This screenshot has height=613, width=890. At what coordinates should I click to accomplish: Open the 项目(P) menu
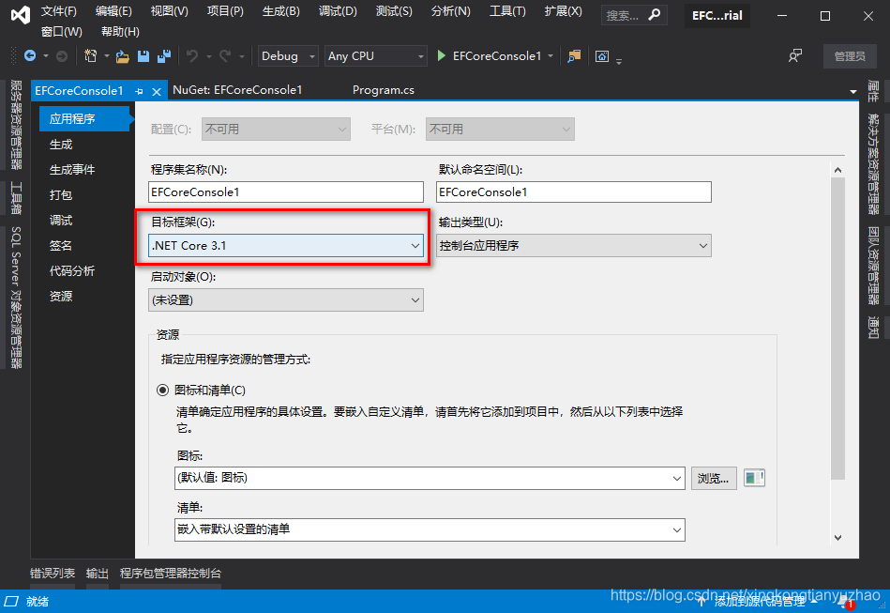tap(225, 10)
